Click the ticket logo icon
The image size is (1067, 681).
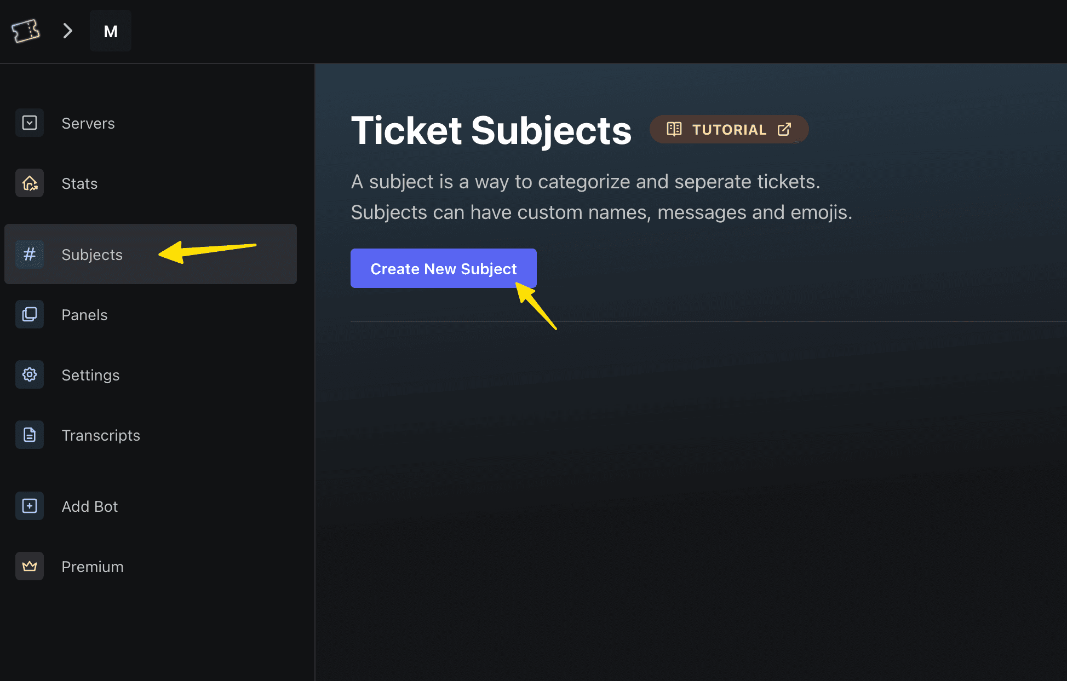point(25,31)
